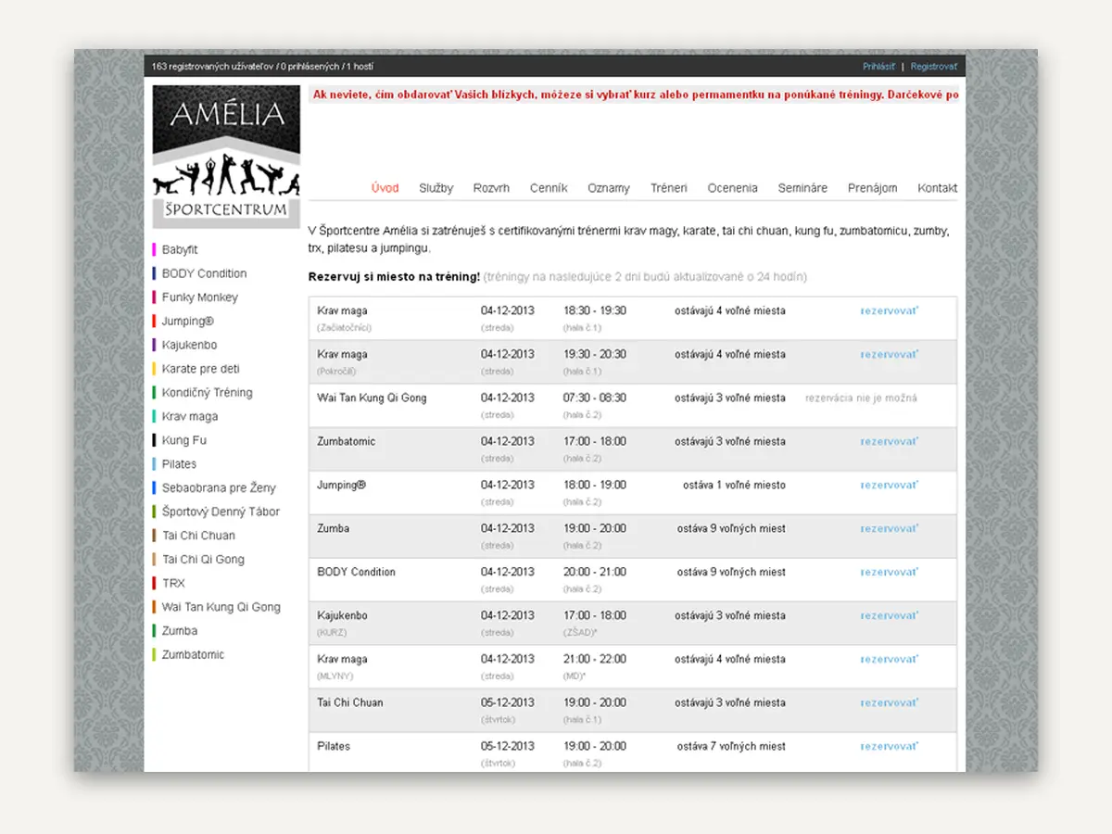Open the Prihlásiť login link
This screenshot has width=1112, height=834.
878,67
